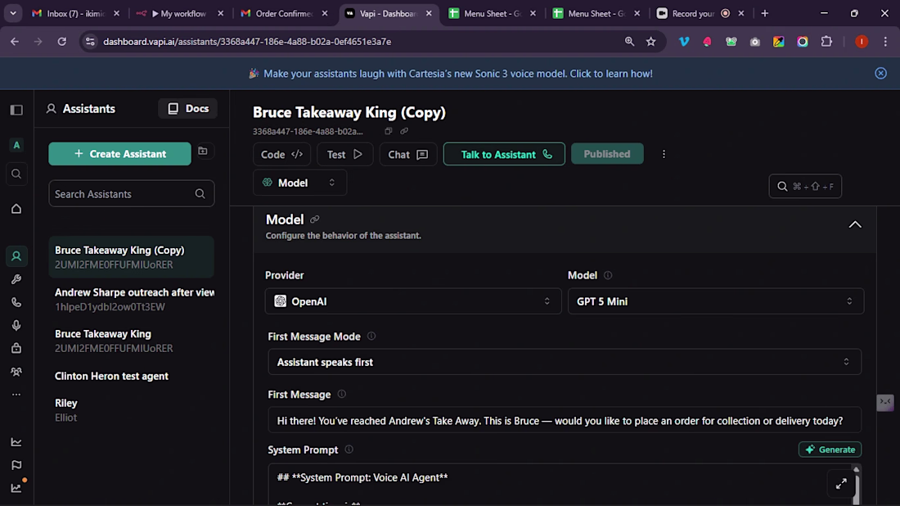Image resolution: width=900 pixels, height=506 pixels.
Task: Click the Talk to Assistant button
Action: [x=504, y=154]
